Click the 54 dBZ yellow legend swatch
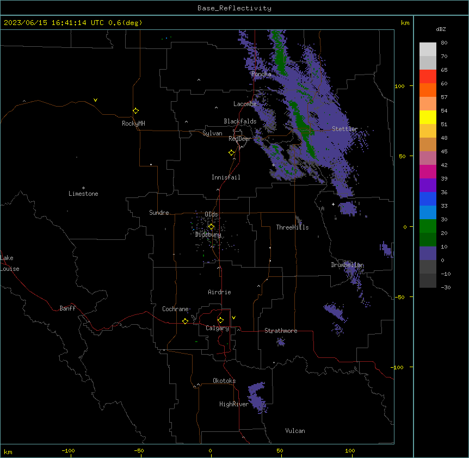 [428, 117]
